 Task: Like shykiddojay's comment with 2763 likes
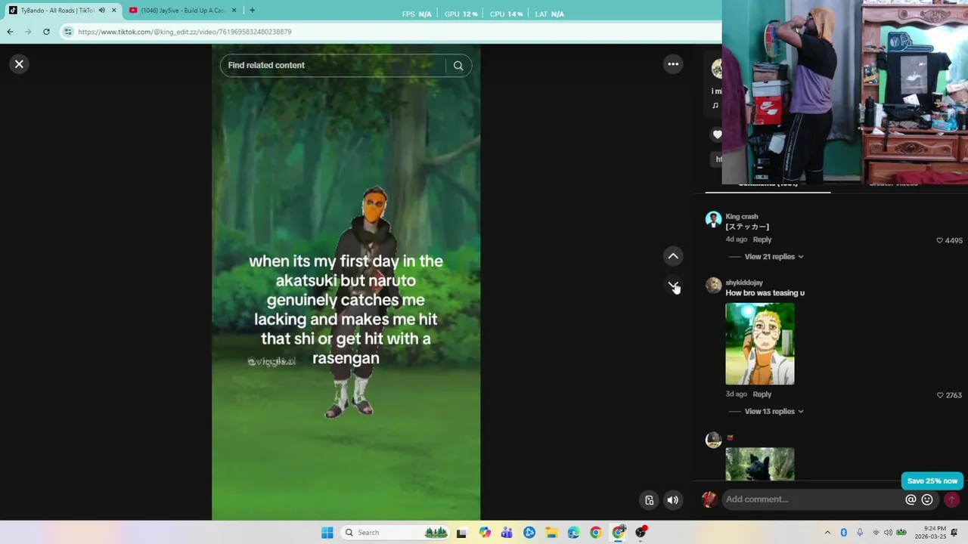[x=940, y=395]
